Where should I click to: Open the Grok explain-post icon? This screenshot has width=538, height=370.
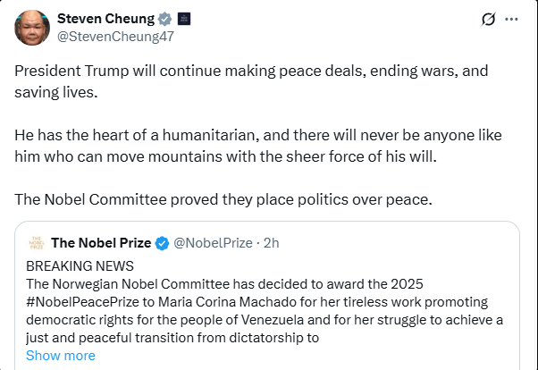tap(488, 19)
